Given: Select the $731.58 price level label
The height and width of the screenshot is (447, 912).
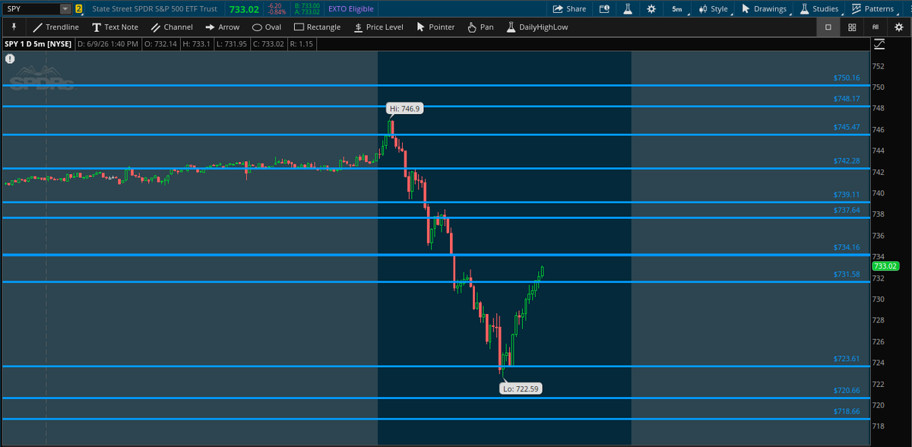Looking at the screenshot, I should coord(846,274).
